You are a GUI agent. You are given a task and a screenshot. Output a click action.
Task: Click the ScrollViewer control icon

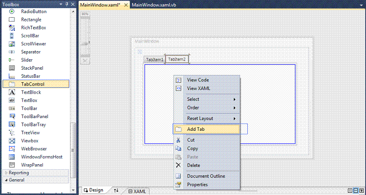12,44
